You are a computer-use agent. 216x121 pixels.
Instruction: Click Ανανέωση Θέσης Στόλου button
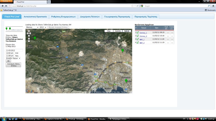coord(13,65)
